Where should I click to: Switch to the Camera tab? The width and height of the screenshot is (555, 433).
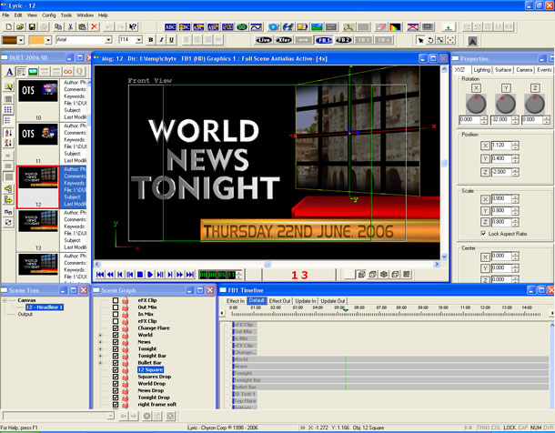coord(524,70)
